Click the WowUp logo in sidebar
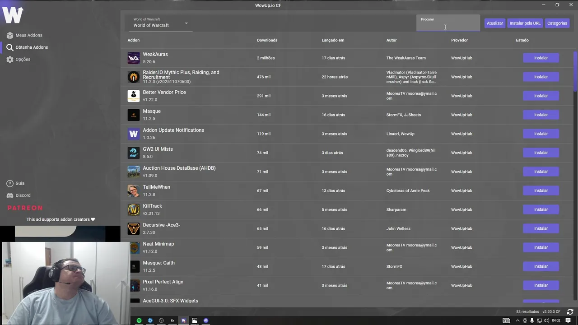The height and width of the screenshot is (325, 578). (13, 15)
